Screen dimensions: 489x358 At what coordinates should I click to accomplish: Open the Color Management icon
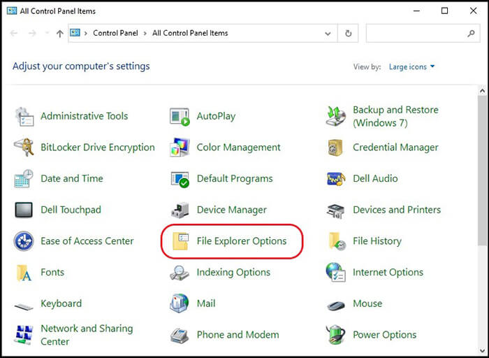click(x=180, y=148)
